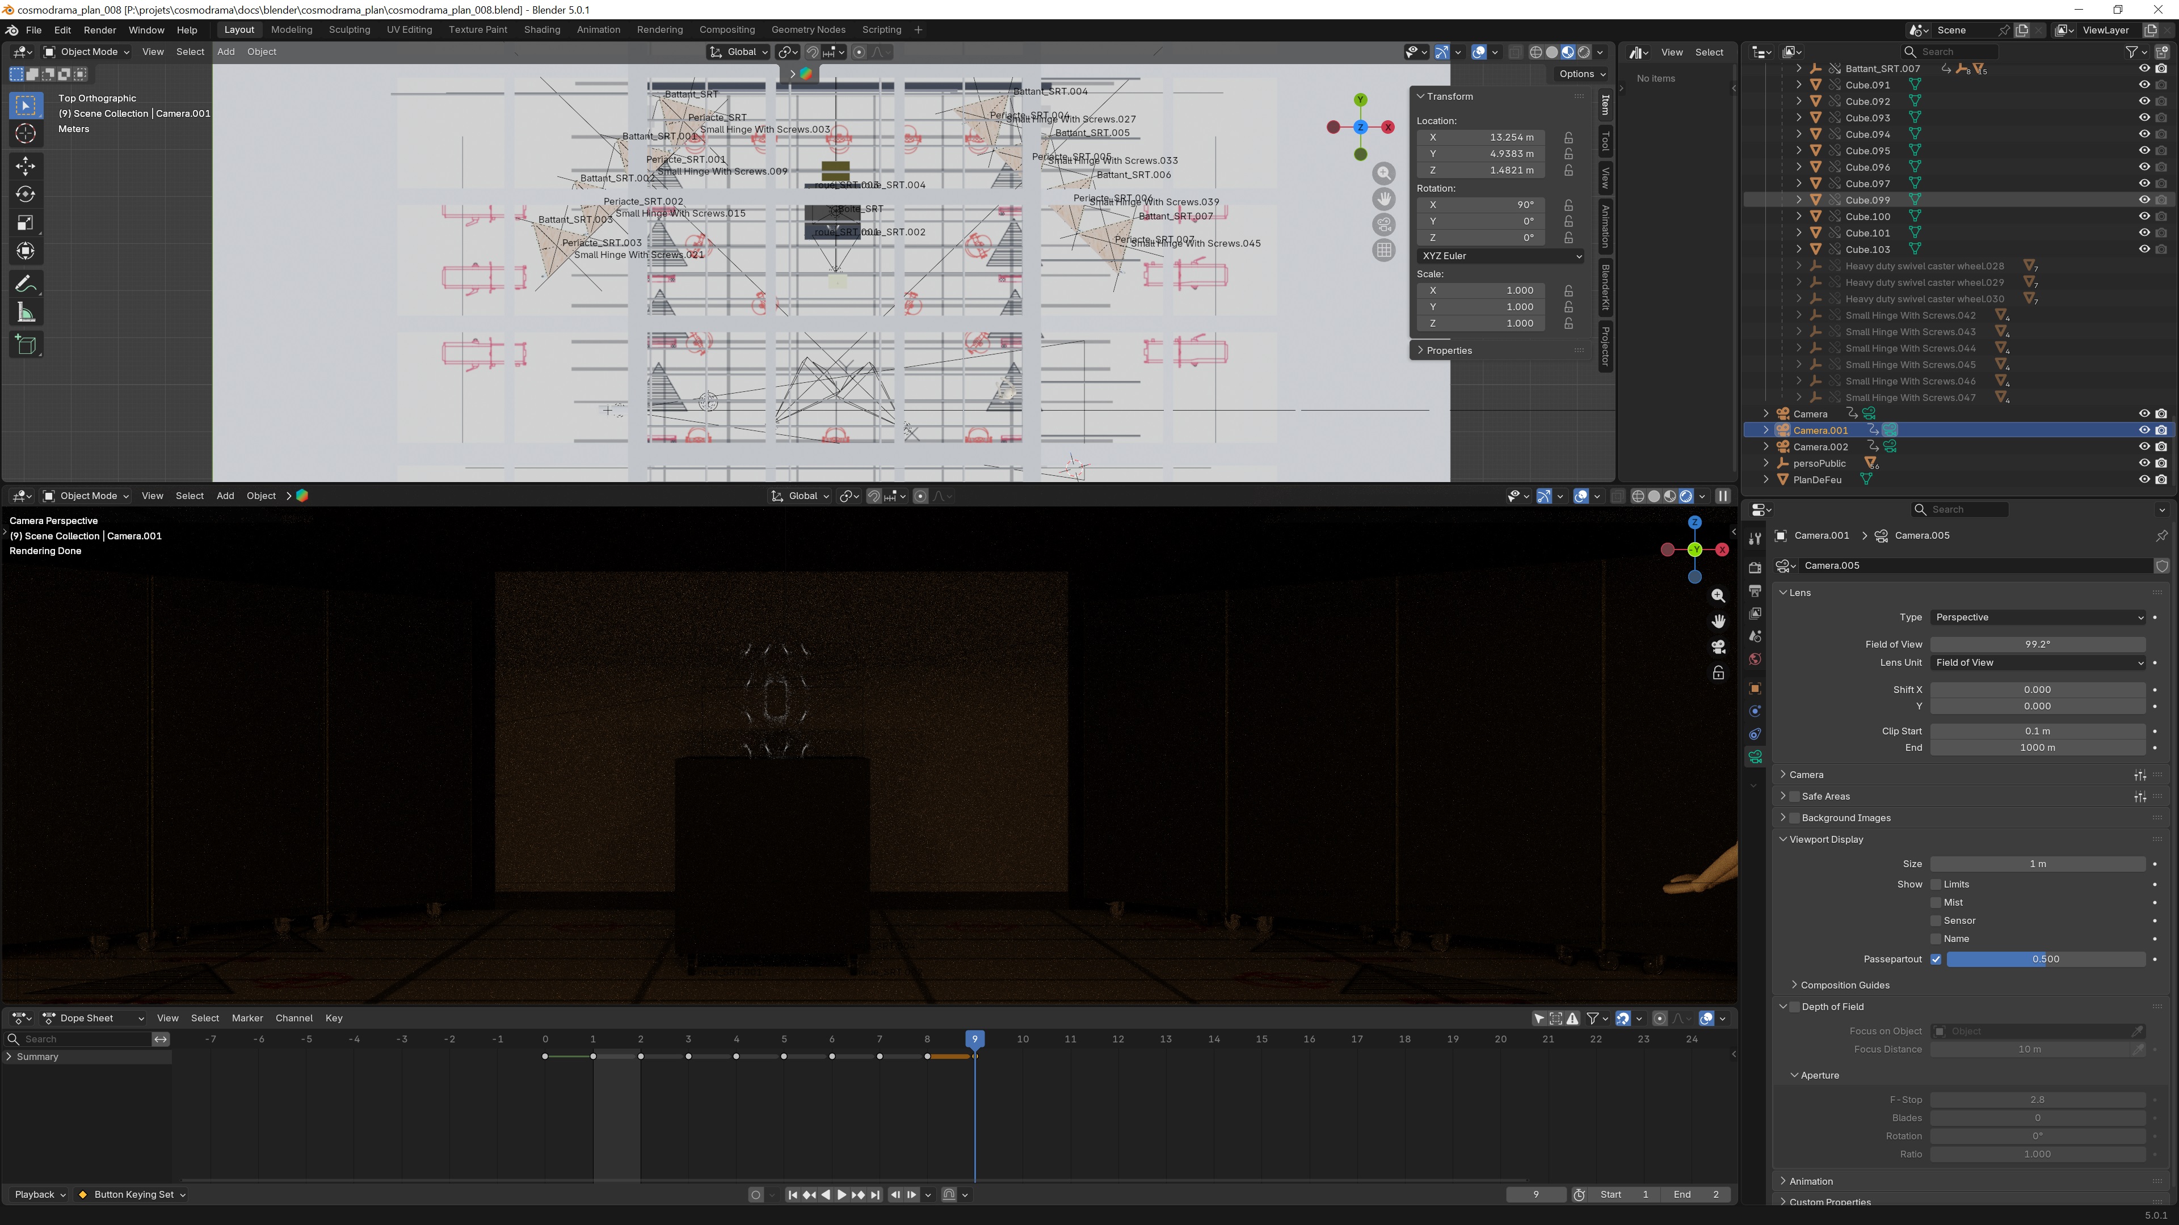Click the Passepartout opacity slider
2179x1225 pixels.
pos(2045,958)
